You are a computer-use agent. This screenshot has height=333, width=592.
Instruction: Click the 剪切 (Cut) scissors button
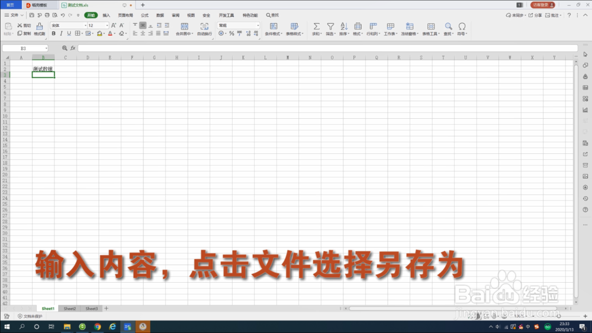[24, 25]
